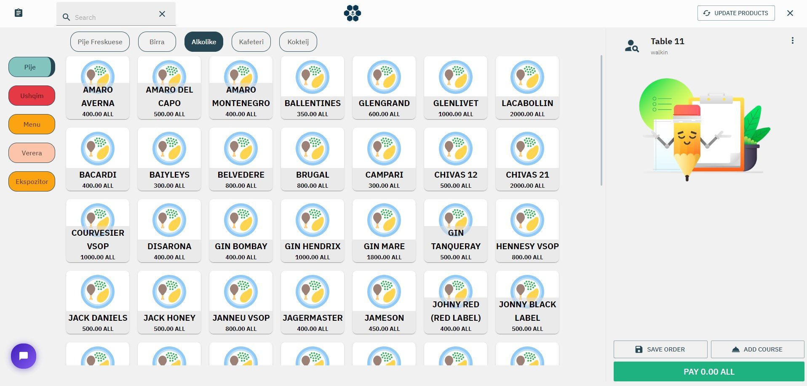The image size is (807, 386).
Task: Select Chivas 12 product
Action: pos(456,159)
